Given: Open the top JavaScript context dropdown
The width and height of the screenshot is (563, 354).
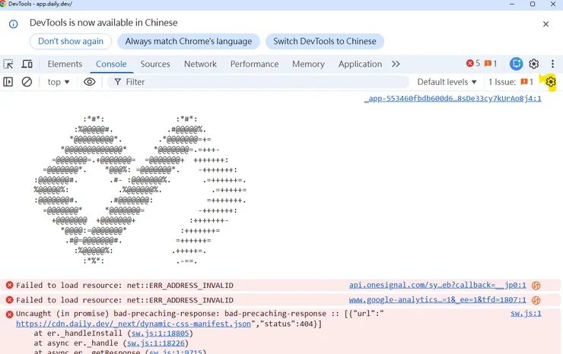Looking at the screenshot, I should click(58, 82).
